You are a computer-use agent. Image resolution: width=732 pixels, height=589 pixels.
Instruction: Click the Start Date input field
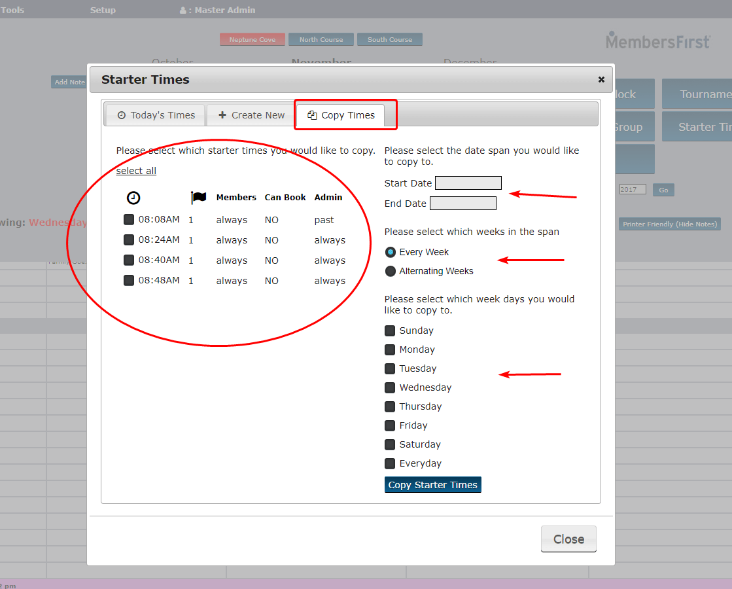[468, 183]
